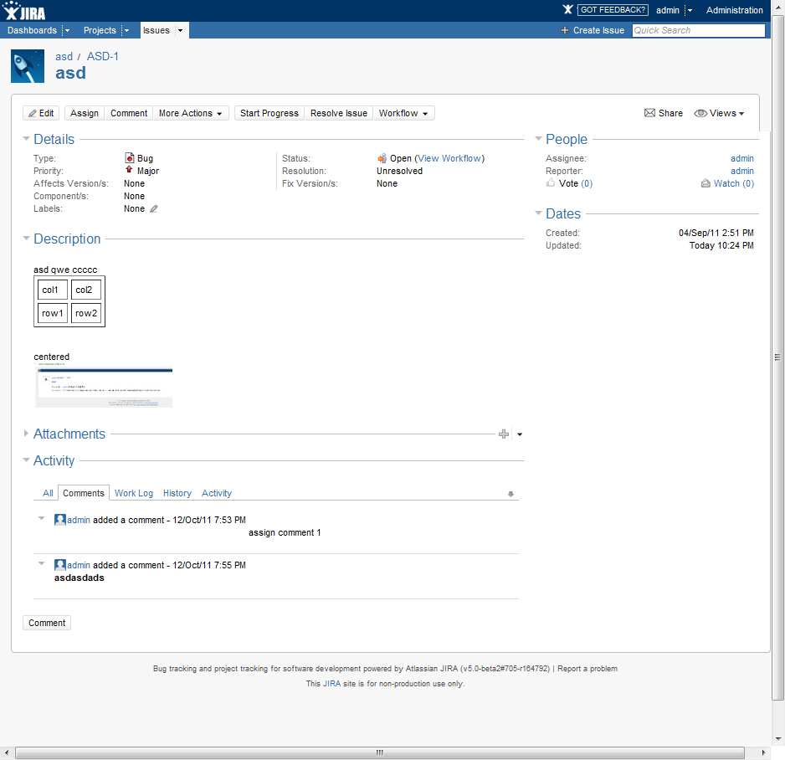Screen dimensions: 785x760
Task: Collapse the first admin comment
Action: [41, 519]
